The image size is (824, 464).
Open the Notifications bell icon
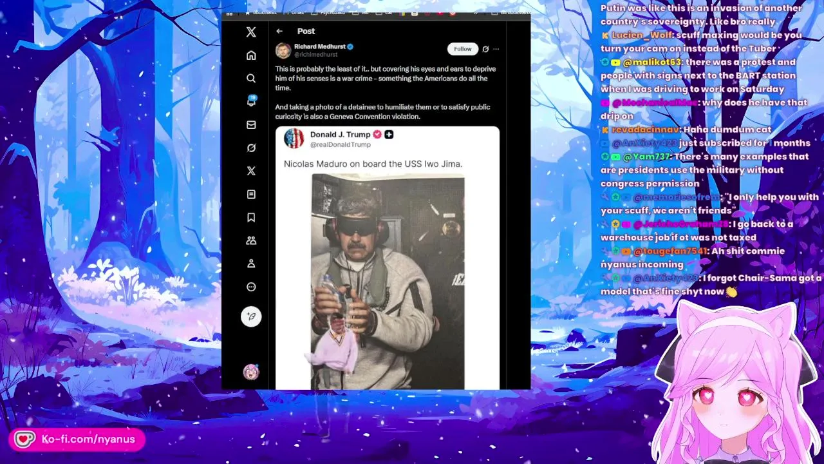pos(251,101)
